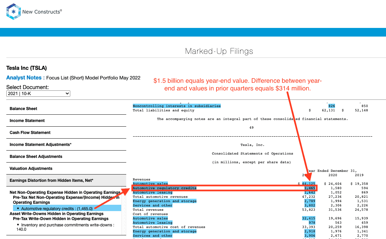Image resolution: width=386 pixels, height=239 pixels.
Task: Go to Balance Sheet Adjustments
Action: pyautogui.click(x=36, y=157)
